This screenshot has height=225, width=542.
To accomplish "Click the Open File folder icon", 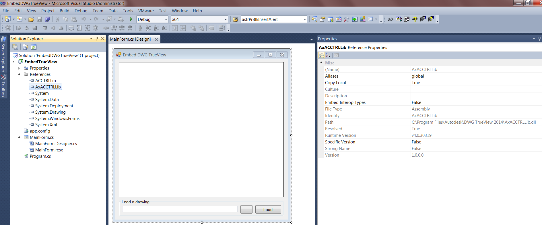I will click(x=31, y=19).
